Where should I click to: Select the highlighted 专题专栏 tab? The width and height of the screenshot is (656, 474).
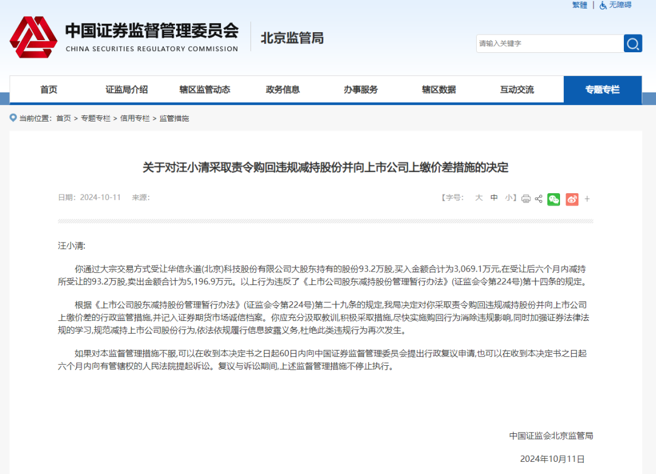click(603, 89)
